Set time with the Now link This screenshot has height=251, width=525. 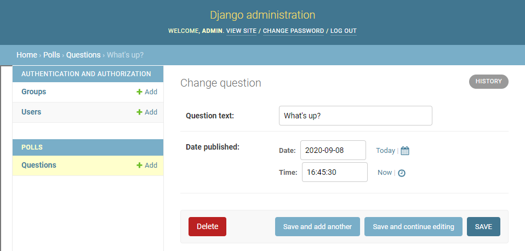pos(385,173)
